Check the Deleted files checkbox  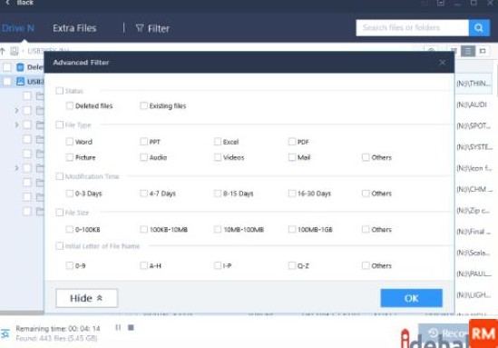[x=70, y=105]
